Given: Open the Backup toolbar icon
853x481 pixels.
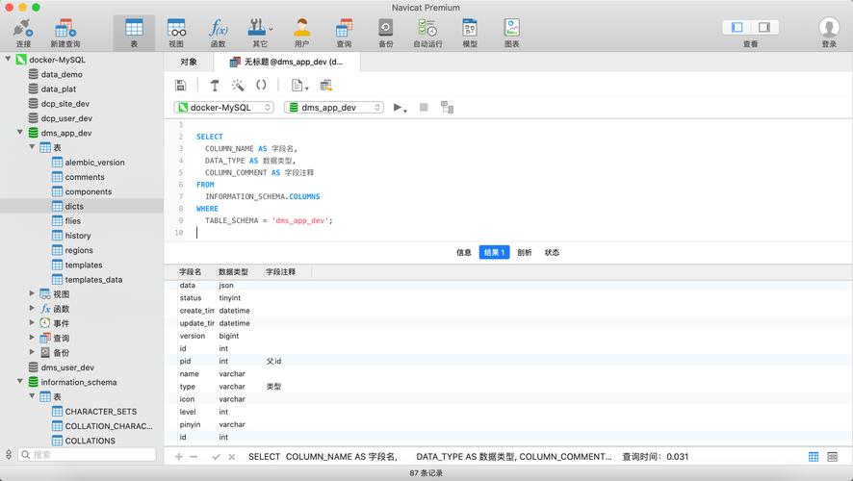Looking at the screenshot, I should [385, 29].
